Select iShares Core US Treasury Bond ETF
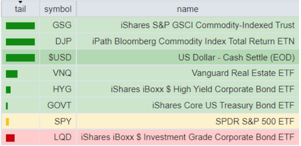 click(x=223, y=105)
